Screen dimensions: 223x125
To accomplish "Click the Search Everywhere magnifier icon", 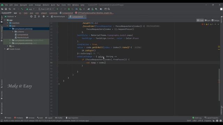I will pos(109,9).
